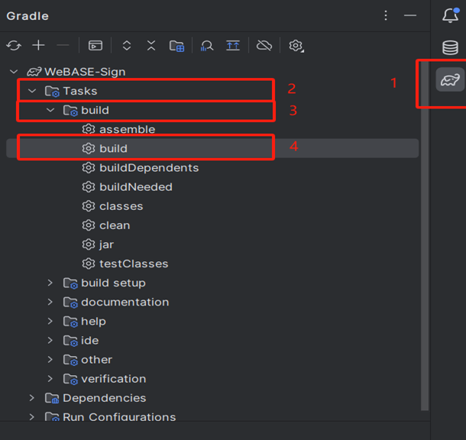Open Analyze Dependencies icon
This screenshot has height=440, width=466.
[x=207, y=46]
